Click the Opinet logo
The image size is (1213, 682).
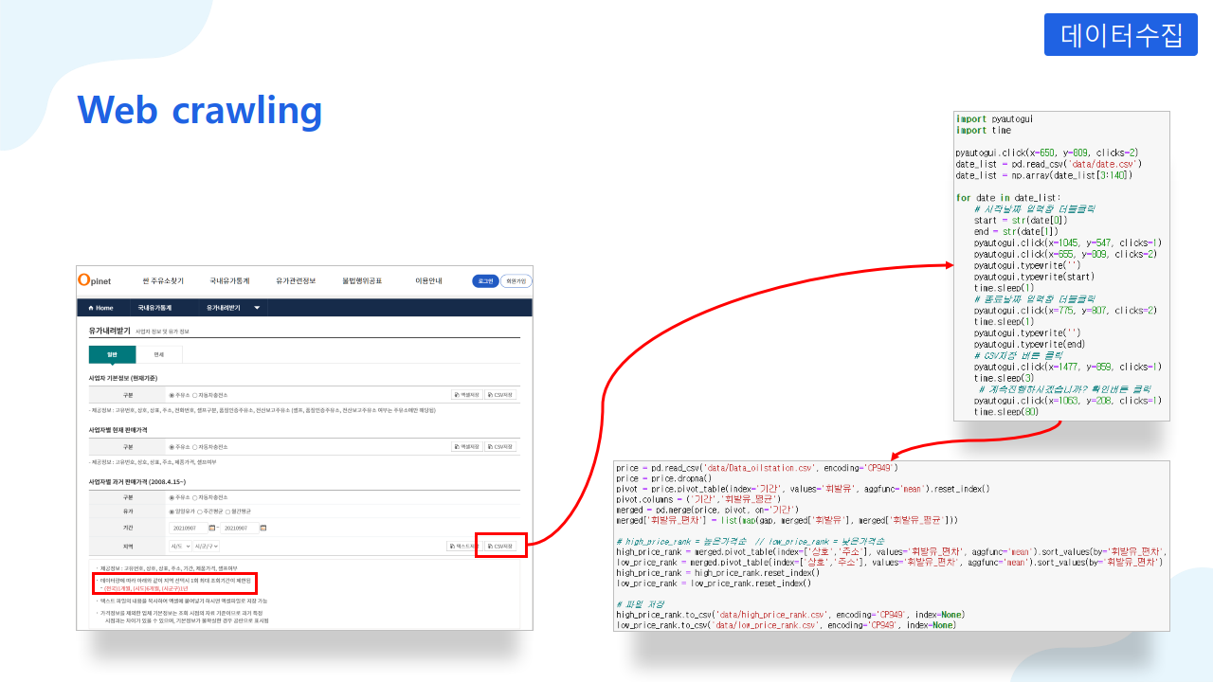(x=94, y=280)
